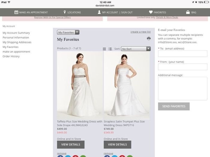Open My Account in top bar
The width and height of the screenshot is (210, 157).
[x=110, y=13]
